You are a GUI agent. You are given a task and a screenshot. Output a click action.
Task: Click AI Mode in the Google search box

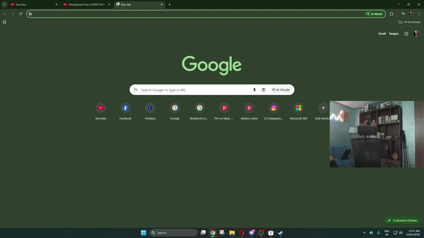click(x=281, y=90)
